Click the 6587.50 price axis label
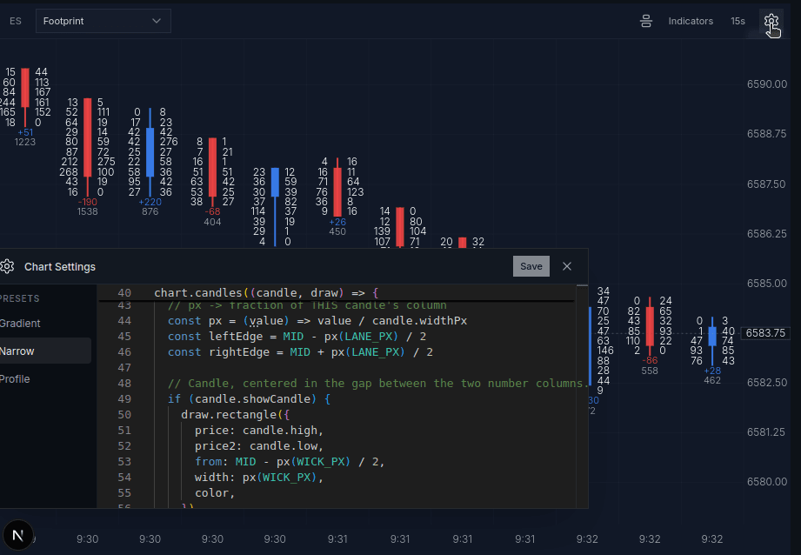Image resolution: width=801 pixels, height=555 pixels. tap(766, 184)
